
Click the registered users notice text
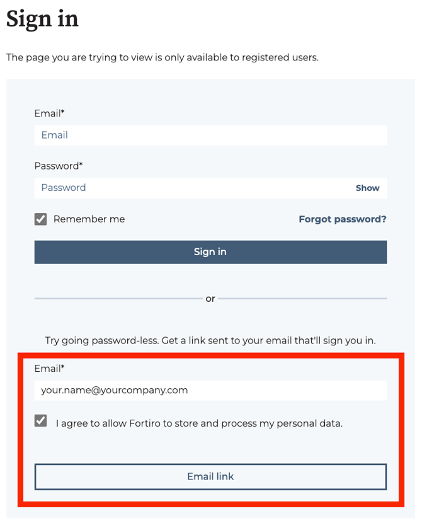click(x=163, y=58)
